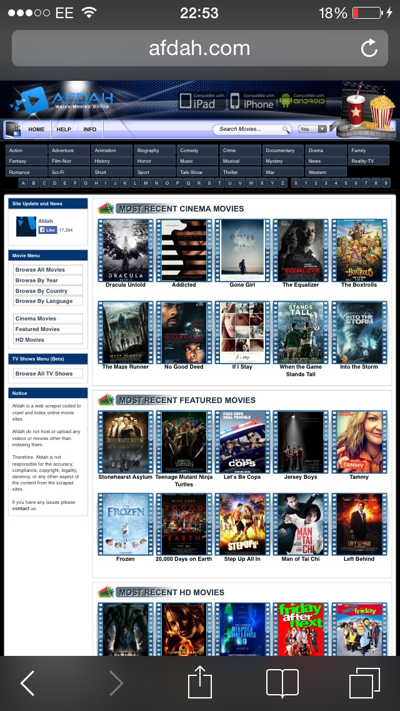Filter movies by letter Z
The width and height of the screenshot is (400, 711).
pyautogui.click(x=282, y=183)
